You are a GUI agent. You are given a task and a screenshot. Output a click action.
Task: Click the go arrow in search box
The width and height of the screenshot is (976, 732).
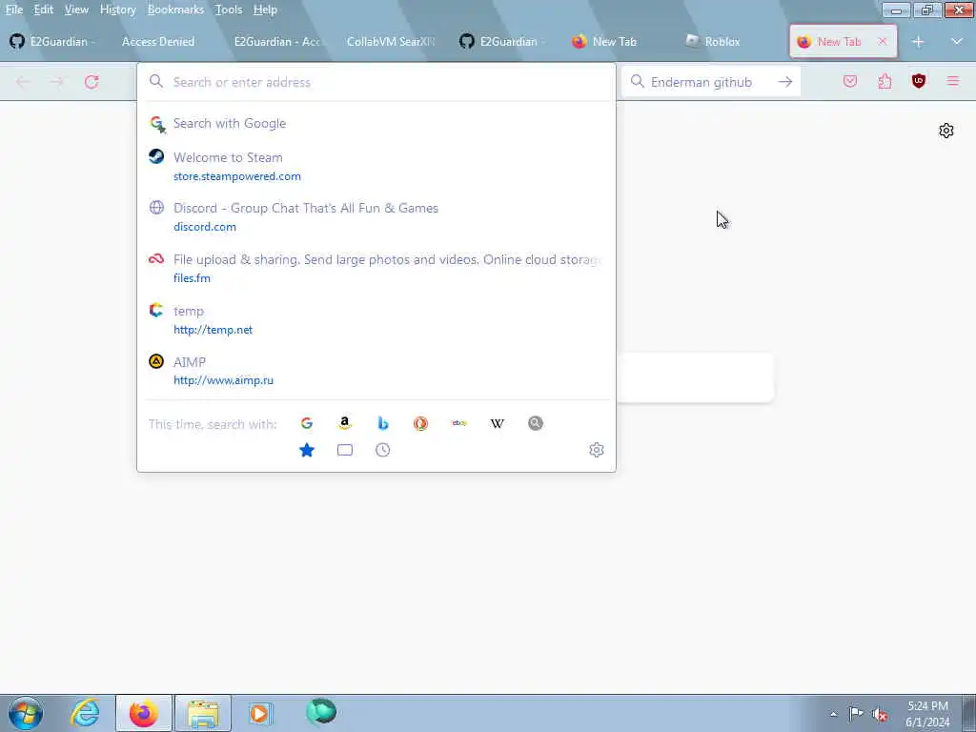785,82
